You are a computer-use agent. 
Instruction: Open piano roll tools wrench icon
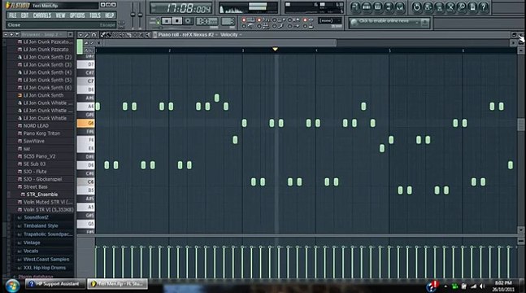click(86, 35)
